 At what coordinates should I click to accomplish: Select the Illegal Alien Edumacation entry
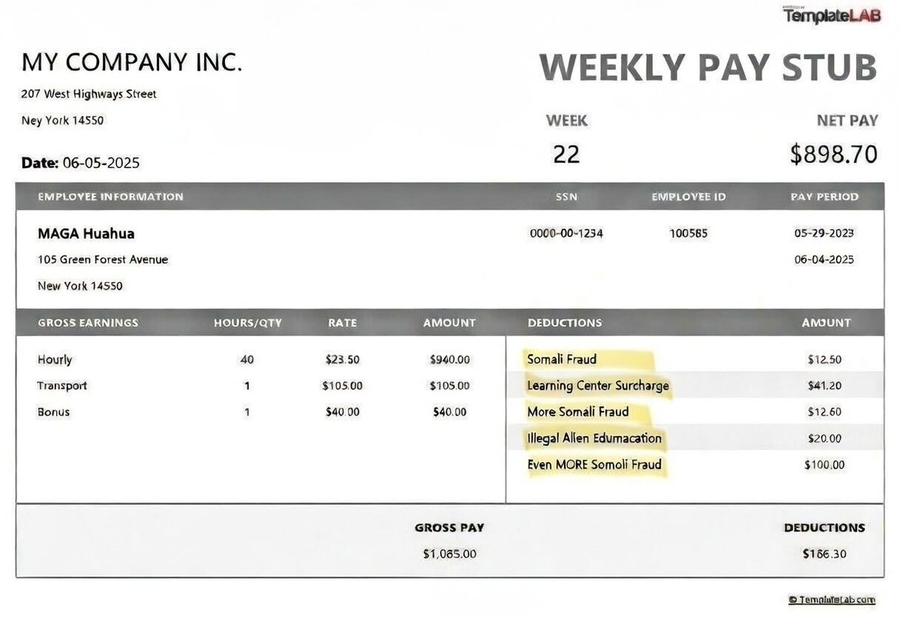594,438
